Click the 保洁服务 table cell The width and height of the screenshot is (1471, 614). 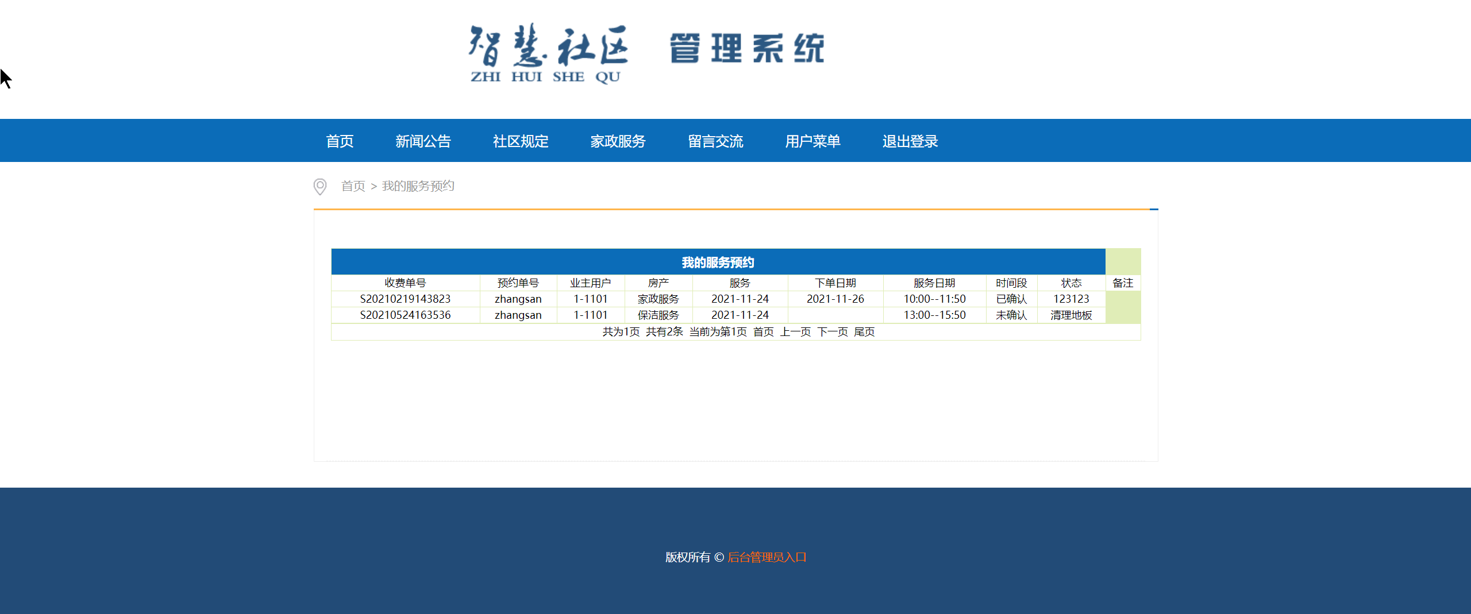coord(659,315)
